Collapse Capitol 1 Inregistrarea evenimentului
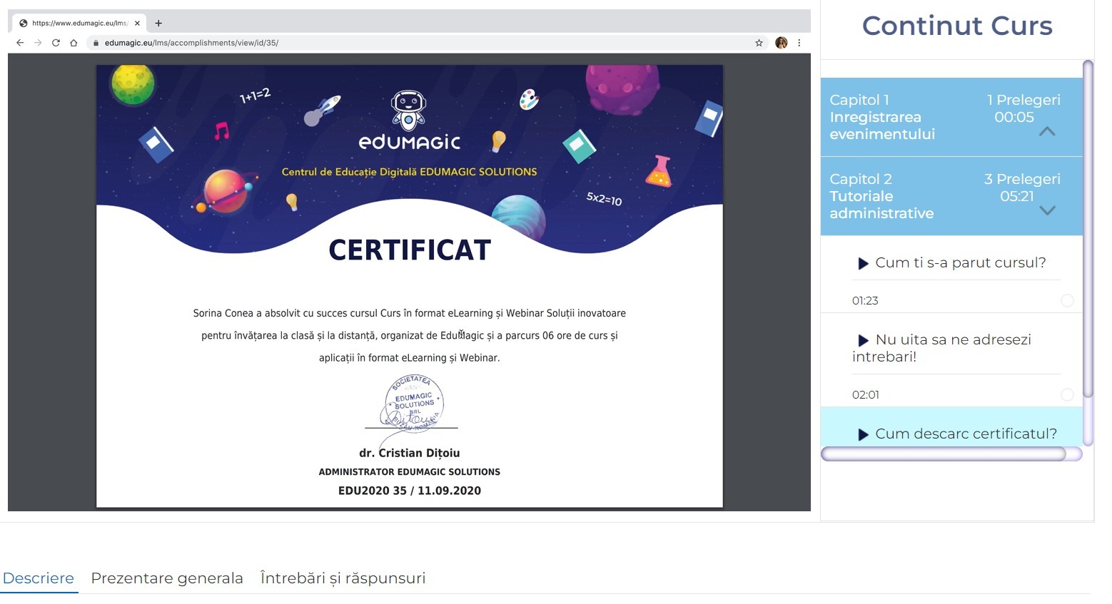1112x604 pixels. 1047,133
